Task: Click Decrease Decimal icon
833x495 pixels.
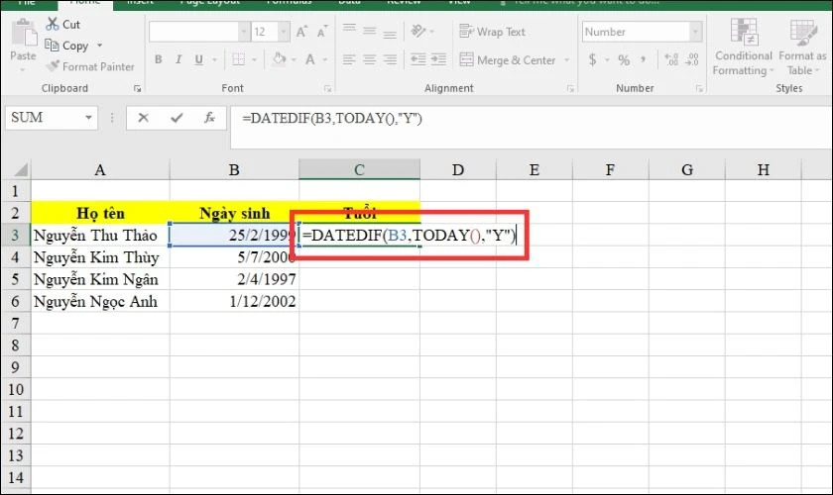Action: point(692,59)
